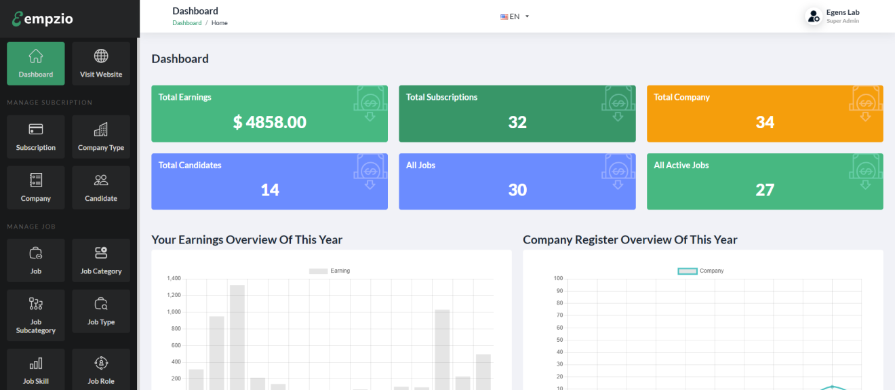Click the empzio logo
Viewport: 895px width, 390px height.
43,19
